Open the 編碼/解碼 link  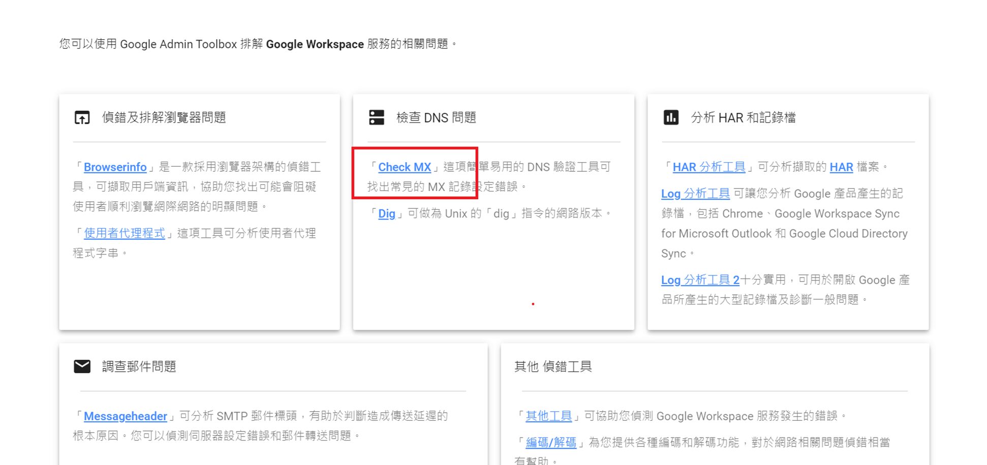coord(550,443)
